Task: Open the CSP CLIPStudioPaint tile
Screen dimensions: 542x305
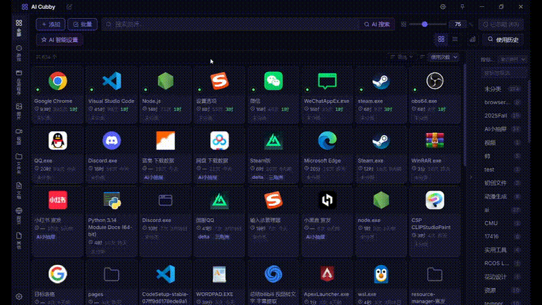Action: click(x=434, y=221)
